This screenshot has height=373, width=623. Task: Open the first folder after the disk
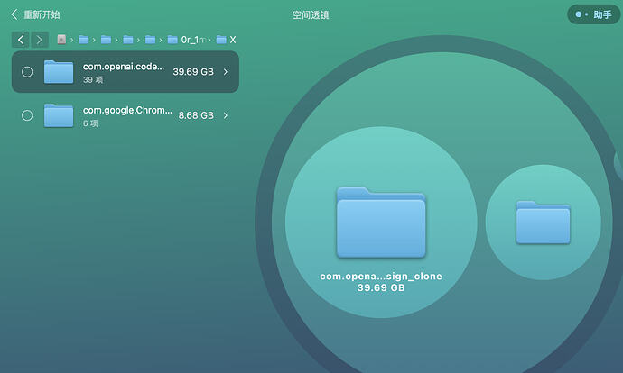coord(83,40)
